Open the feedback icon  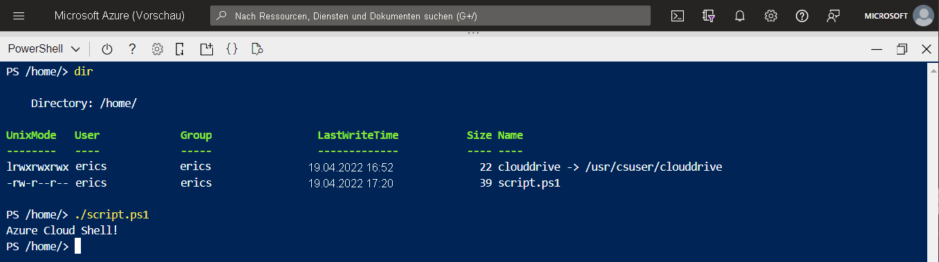pos(833,16)
